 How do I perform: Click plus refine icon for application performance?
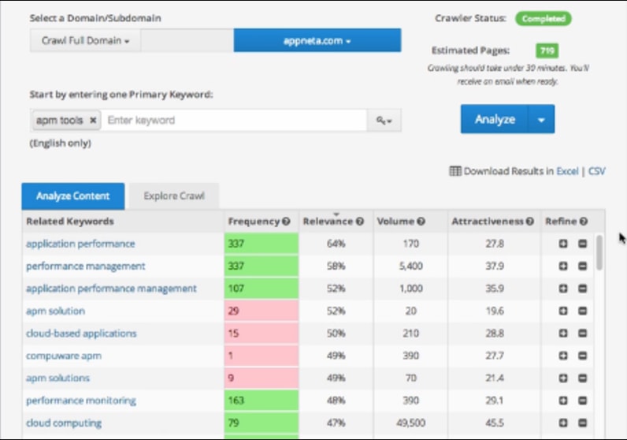[x=564, y=244]
